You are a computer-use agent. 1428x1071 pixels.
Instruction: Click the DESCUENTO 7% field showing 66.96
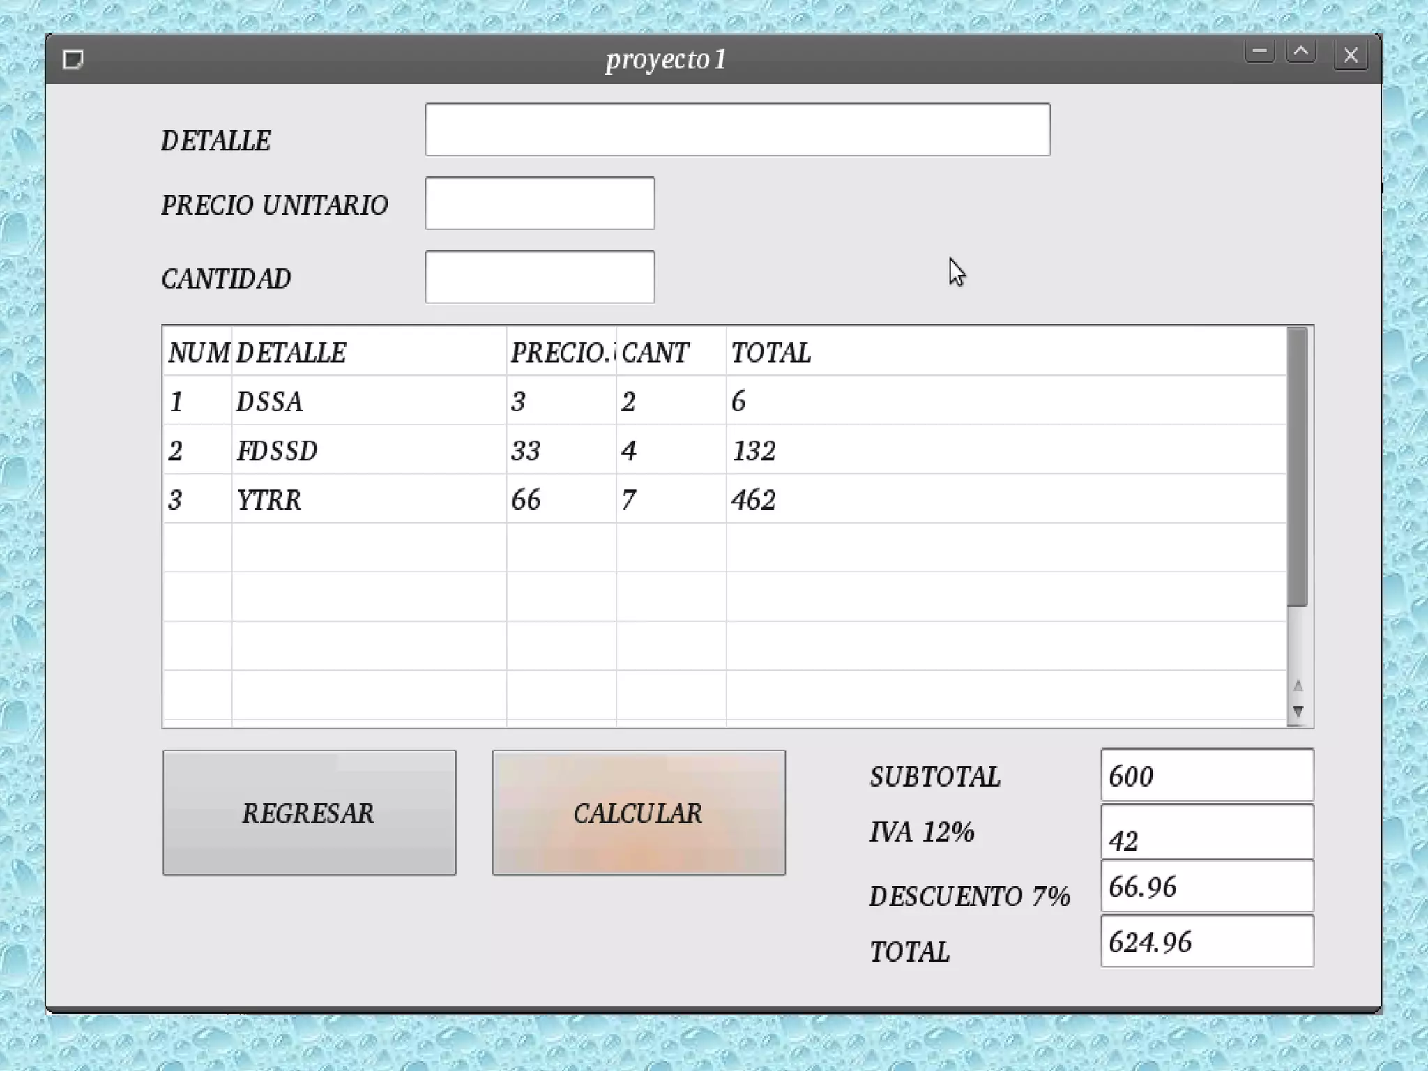(x=1206, y=886)
